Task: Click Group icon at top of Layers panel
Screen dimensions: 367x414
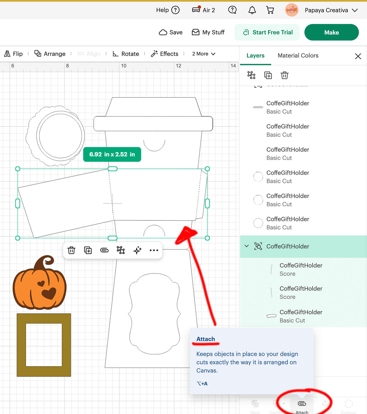Action: coord(251,75)
